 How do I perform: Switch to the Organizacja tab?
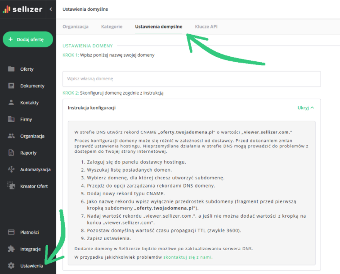pyautogui.click(x=76, y=27)
